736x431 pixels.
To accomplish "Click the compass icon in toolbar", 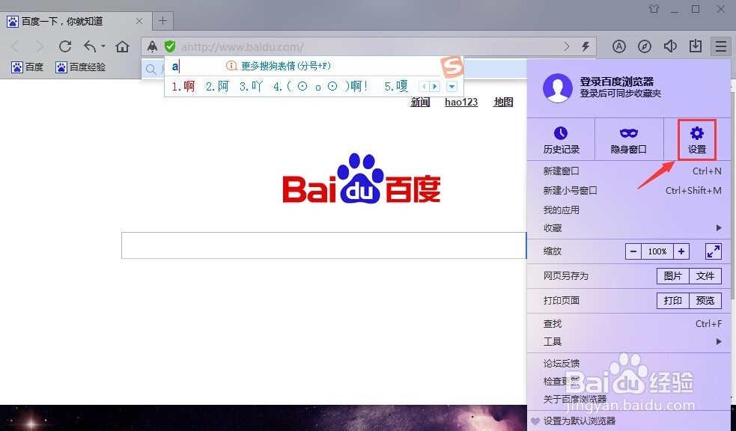I will tap(645, 46).
